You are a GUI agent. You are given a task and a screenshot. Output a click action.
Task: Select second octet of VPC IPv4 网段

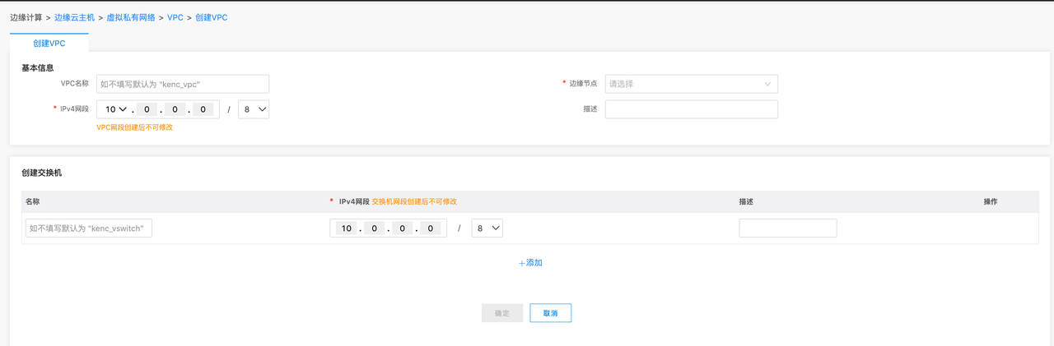click(147, 109)
